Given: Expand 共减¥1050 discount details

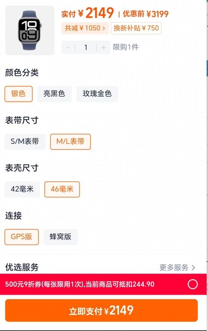Looking at the screenshot, I should [85, 28].
